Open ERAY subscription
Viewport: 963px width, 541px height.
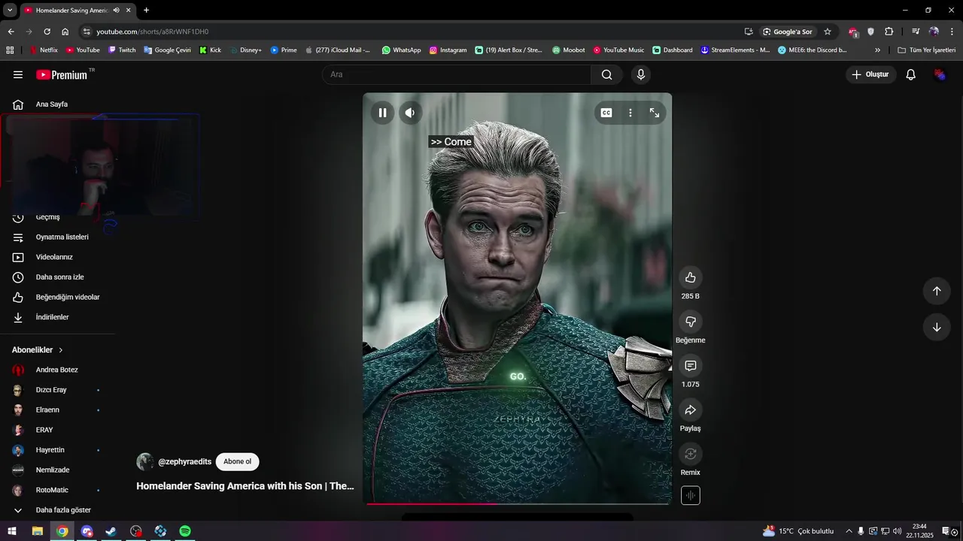point(57,430)
